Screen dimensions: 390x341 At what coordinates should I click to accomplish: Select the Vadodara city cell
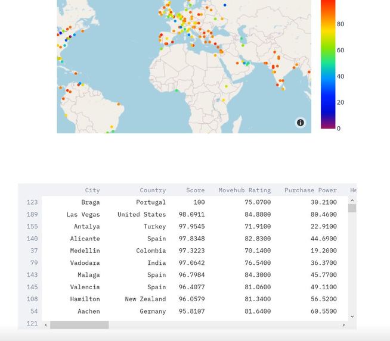tap(85, 263)
